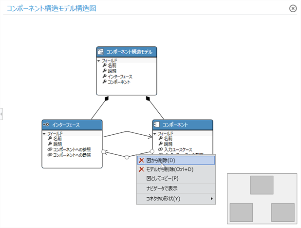The width and height of the screenshot is (301, 228).
Task: Click the コンポーネント node header icon
Action: click(157, 124)
